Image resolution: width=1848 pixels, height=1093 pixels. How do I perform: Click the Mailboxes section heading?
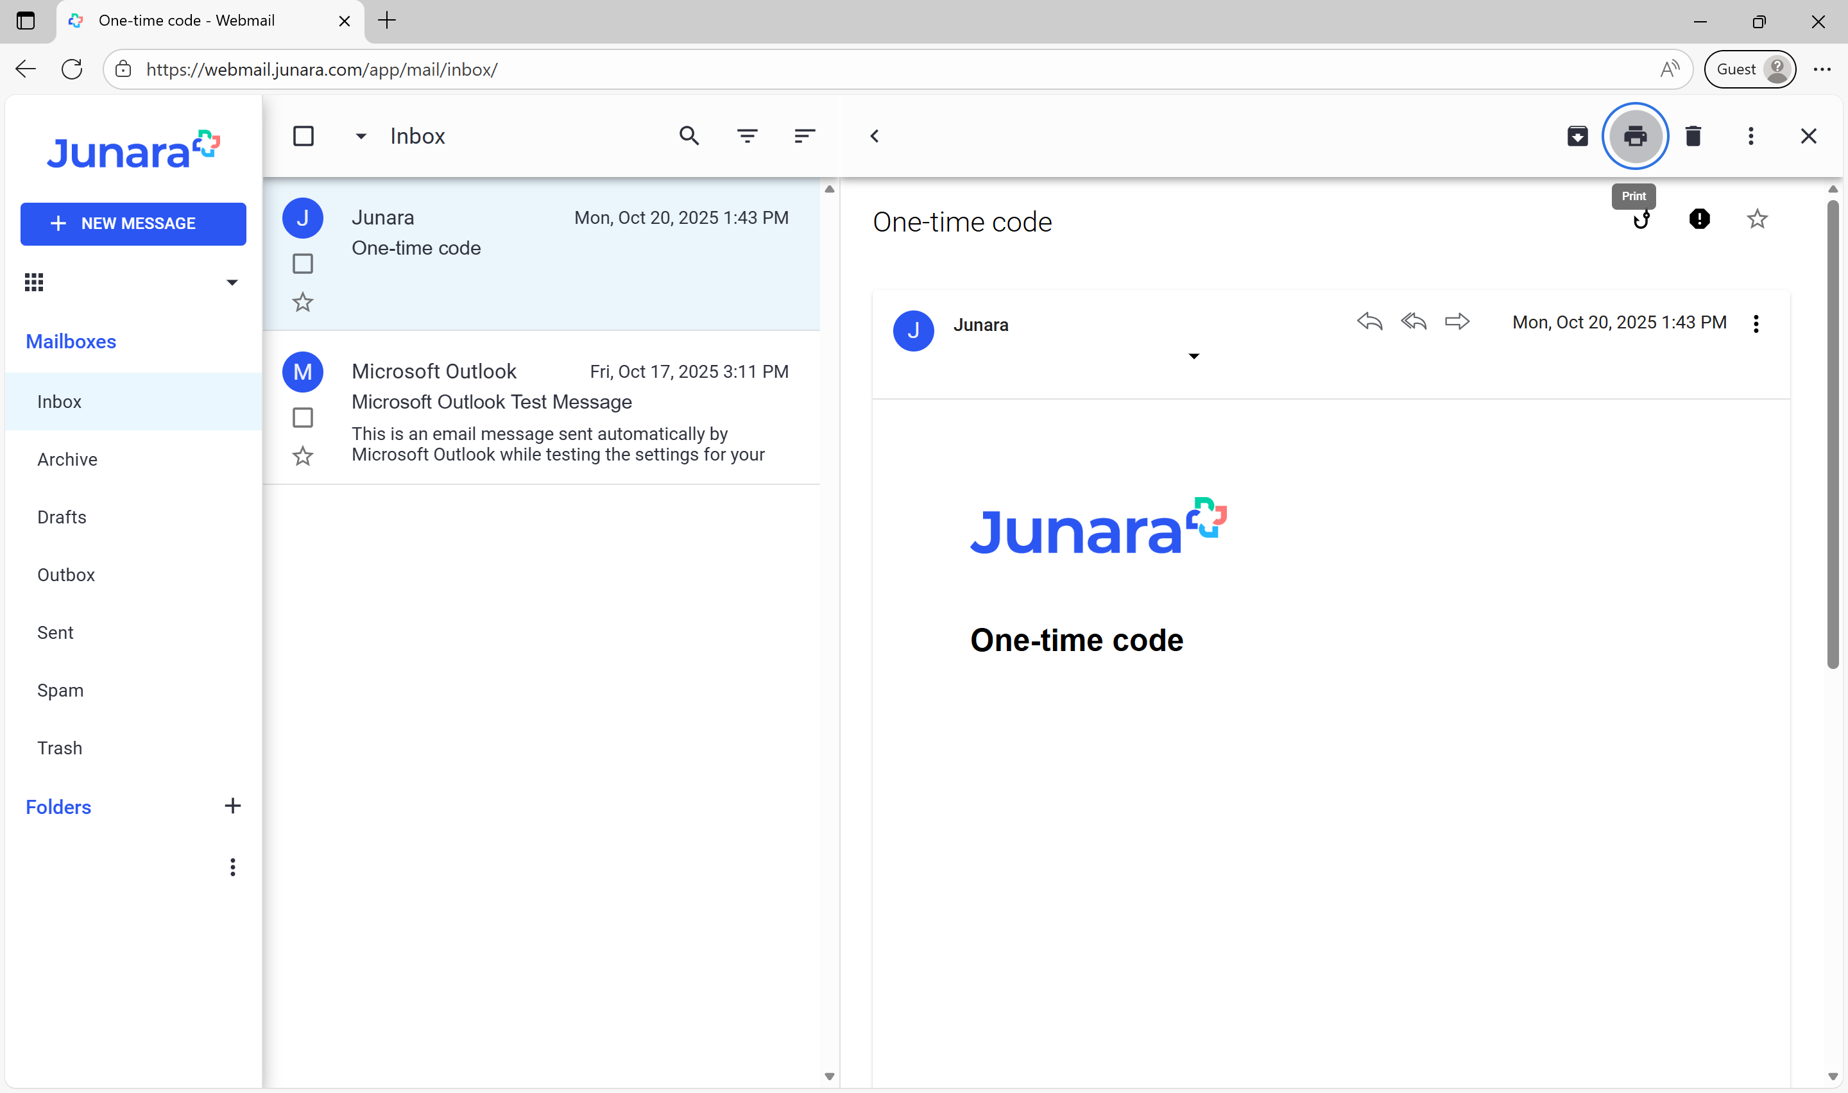point(71,342)
